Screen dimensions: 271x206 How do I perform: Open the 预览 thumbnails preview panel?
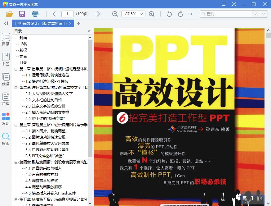6,79
